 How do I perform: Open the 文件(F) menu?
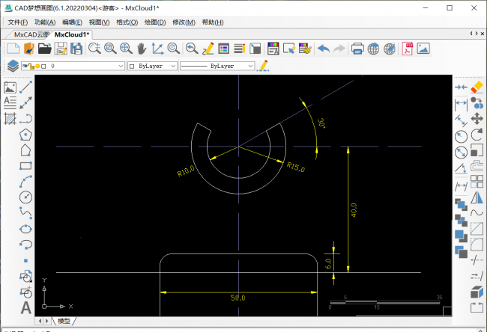coord(18,22)
